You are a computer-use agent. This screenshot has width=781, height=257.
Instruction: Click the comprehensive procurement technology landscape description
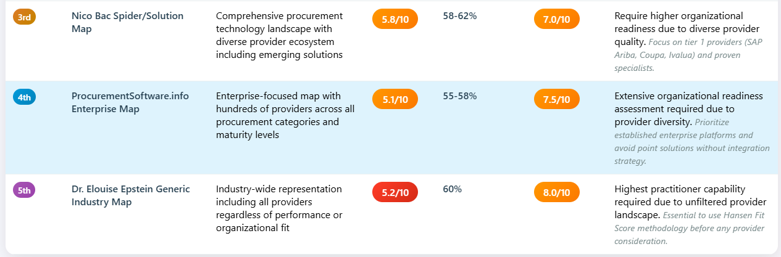[279, 35]
